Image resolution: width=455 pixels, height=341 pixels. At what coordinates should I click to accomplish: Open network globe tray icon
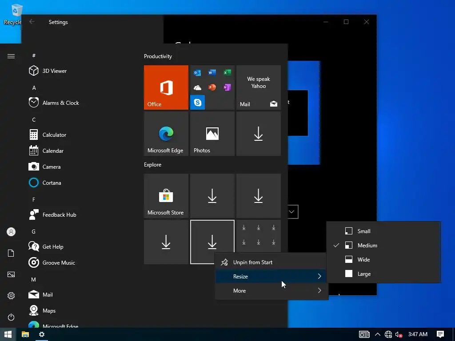point(388,335)
